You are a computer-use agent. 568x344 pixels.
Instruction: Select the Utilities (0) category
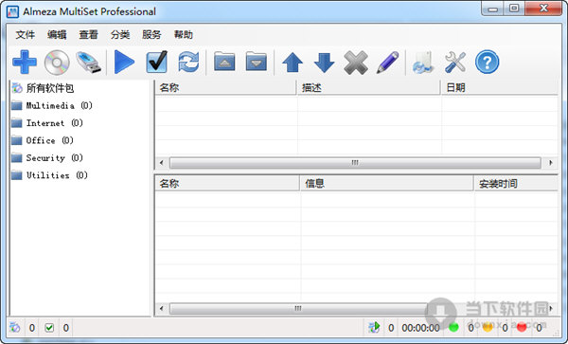click(x=57, y=175)
